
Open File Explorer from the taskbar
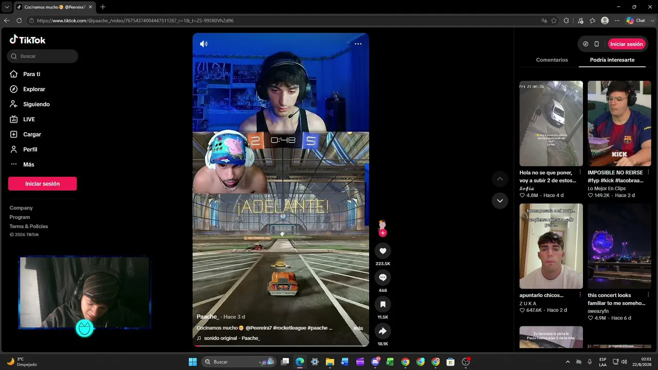click(330, 362)
